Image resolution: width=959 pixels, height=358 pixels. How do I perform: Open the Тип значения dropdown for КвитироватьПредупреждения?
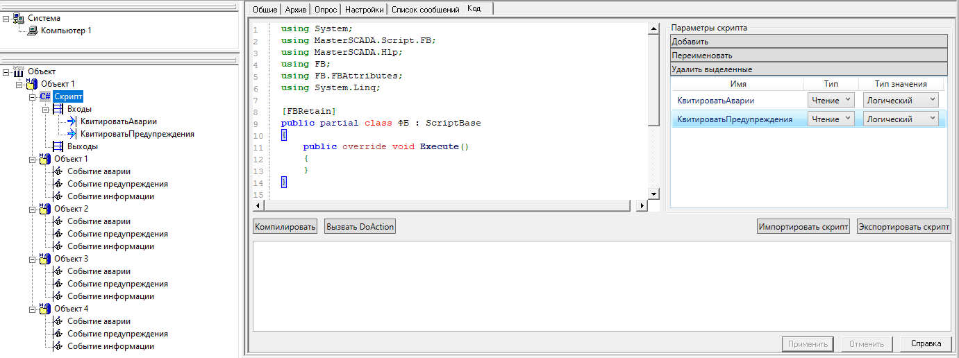pyautogui.click(x=901, y=119)
